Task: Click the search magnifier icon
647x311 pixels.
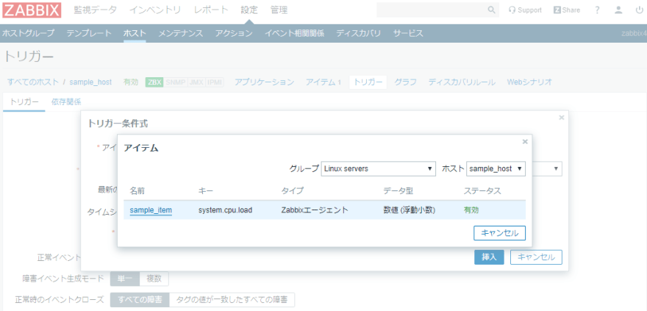Action: pyautogui.click(x=491, y=10)
